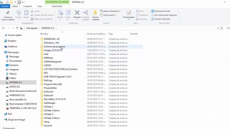
Task: Click the Abrir icon in ribbon
Action: [137, 11]
